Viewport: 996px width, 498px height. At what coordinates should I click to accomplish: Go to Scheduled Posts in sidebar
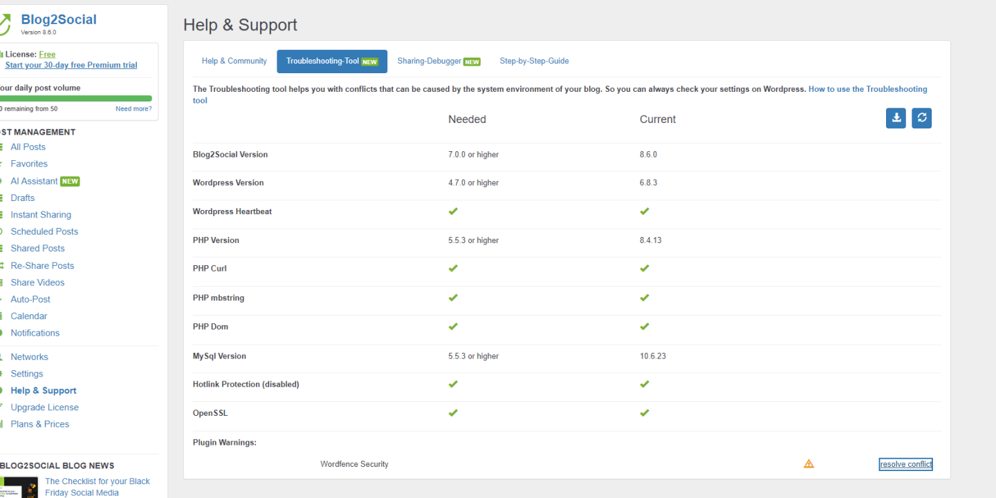pos(44,231)
